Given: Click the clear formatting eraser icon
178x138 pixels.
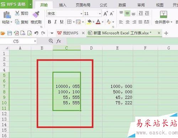Looking at the screenshot, I should click(109, 22).
